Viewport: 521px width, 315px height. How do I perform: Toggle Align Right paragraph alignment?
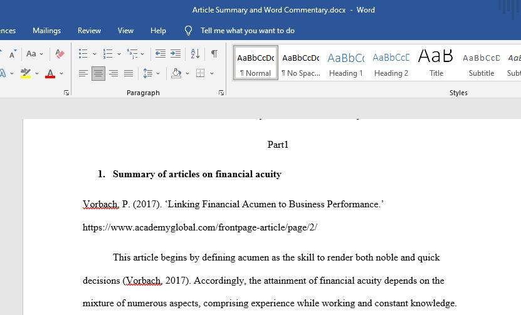coord(113,73)
